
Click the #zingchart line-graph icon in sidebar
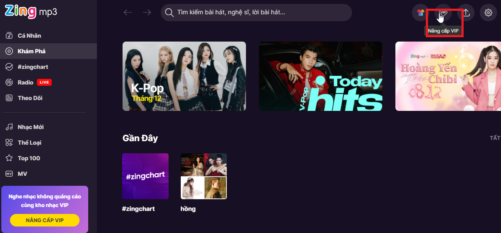(x=9, y=67)
